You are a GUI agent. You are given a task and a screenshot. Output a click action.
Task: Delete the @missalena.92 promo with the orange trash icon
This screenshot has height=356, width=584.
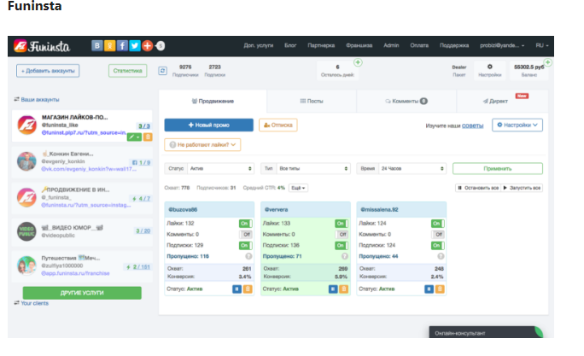(x=440, y=289)
